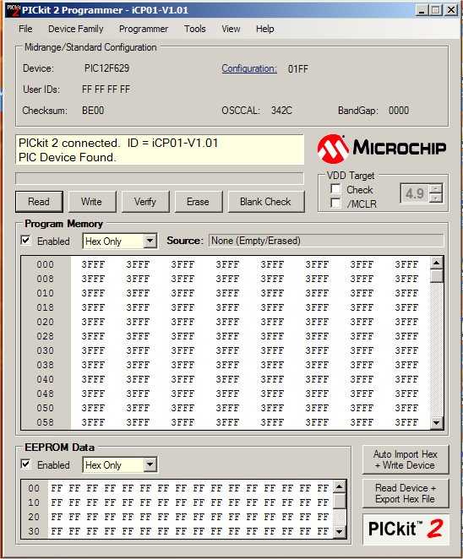Viewport: 463px width, 559px height.
Task: Click the Read button
Action: pos(39,202)
